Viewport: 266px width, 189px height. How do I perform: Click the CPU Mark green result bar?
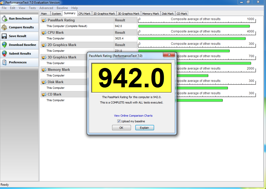coord(192,38)
